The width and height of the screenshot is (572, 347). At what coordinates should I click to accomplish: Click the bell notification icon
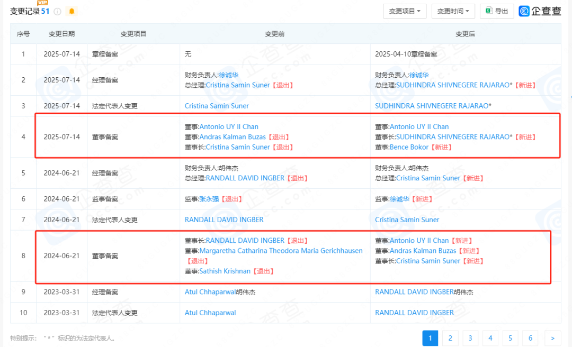[x=71, y=11]
